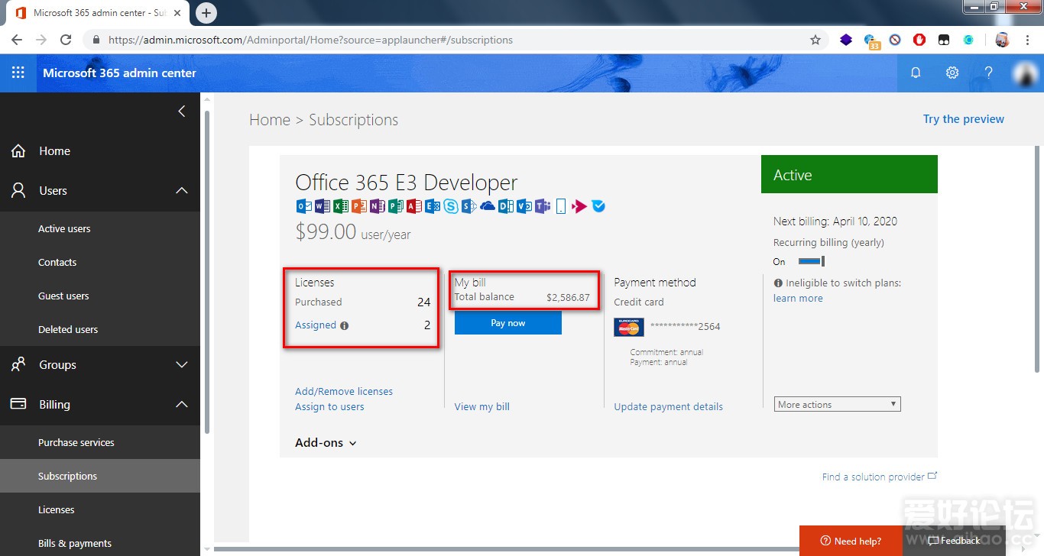
Task: Click the Pay now button
Action: point(508,323)
